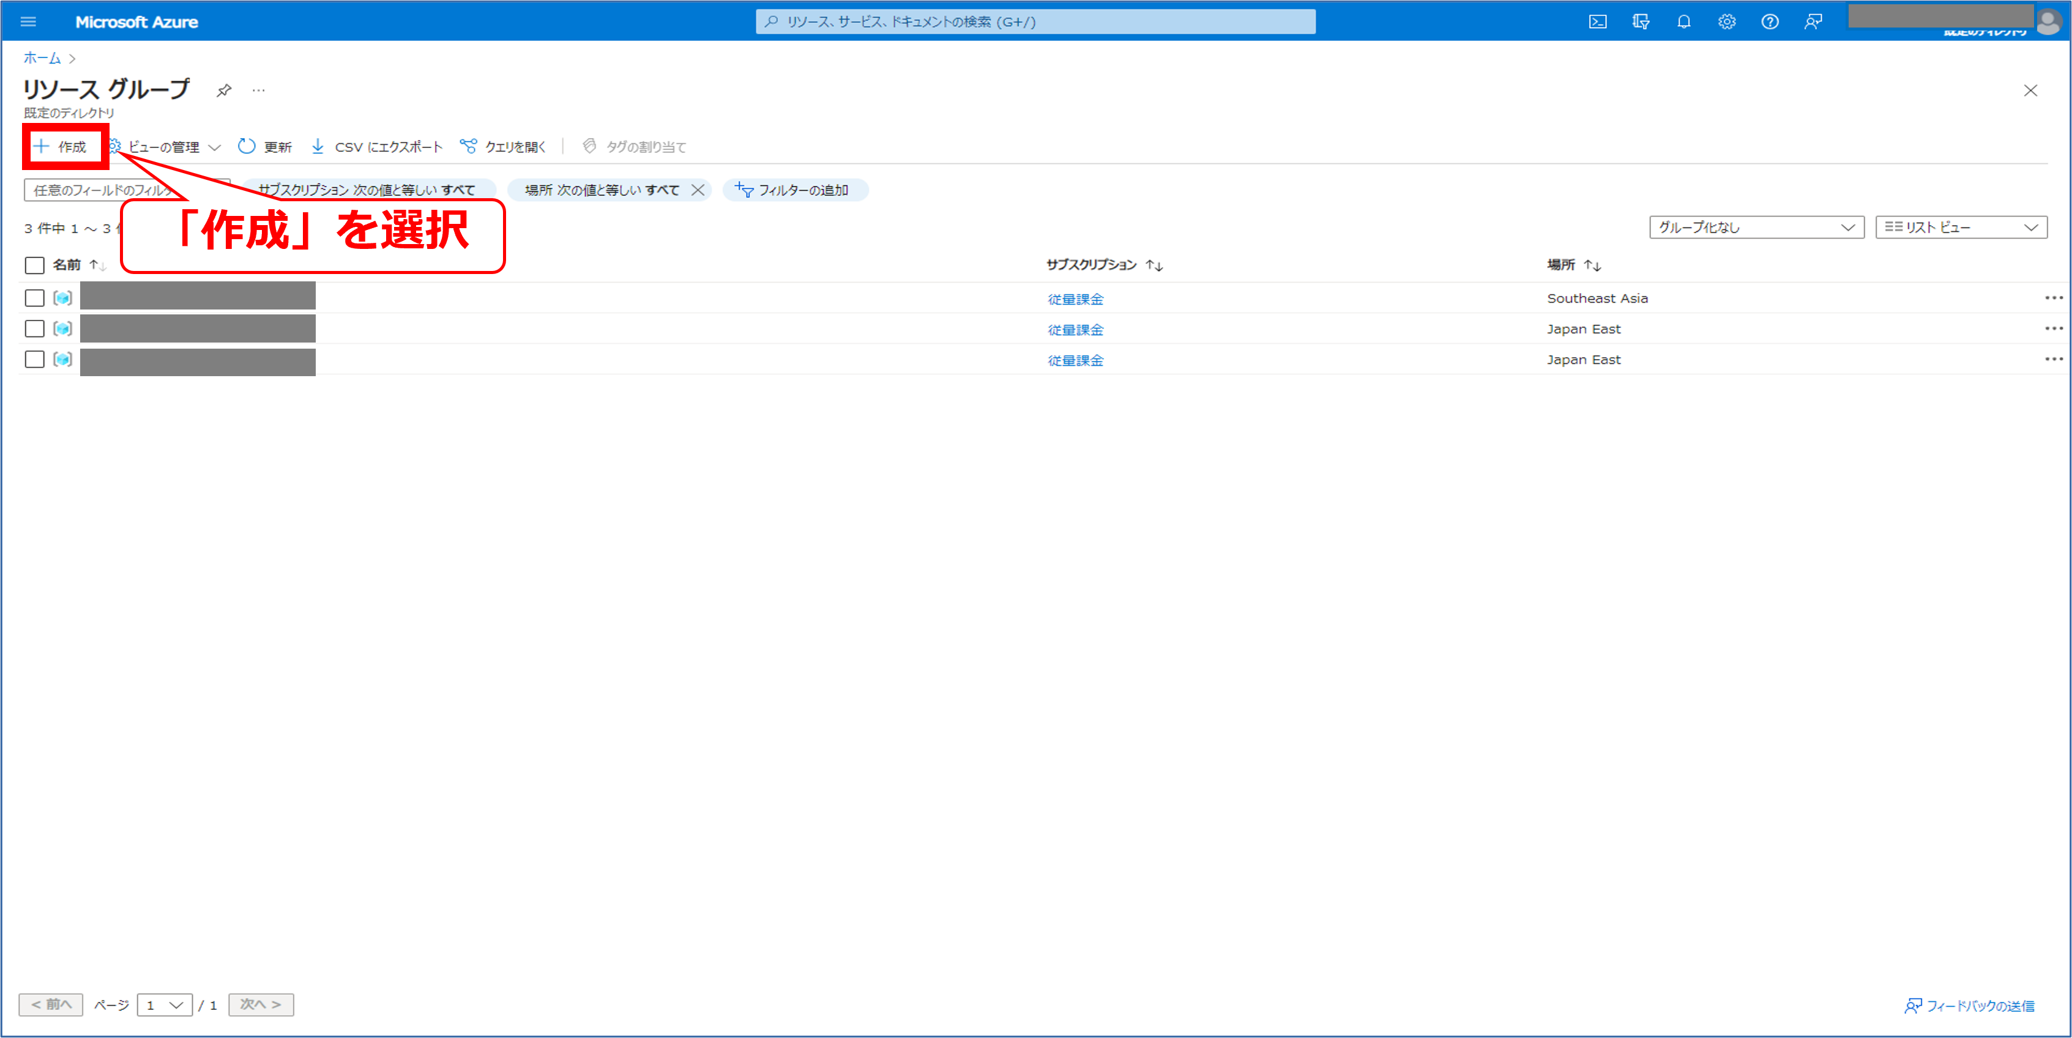Image resolution: width=2072 pixels, height=1038 pixels.
Task: Open the hamburger portal menu
Action: (x=28, y=21)
